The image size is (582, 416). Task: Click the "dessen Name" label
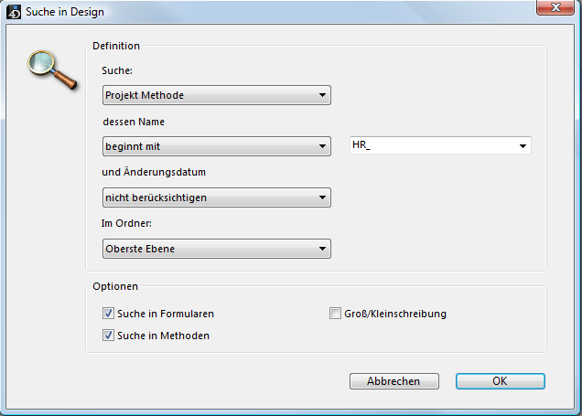click(133, 122)
